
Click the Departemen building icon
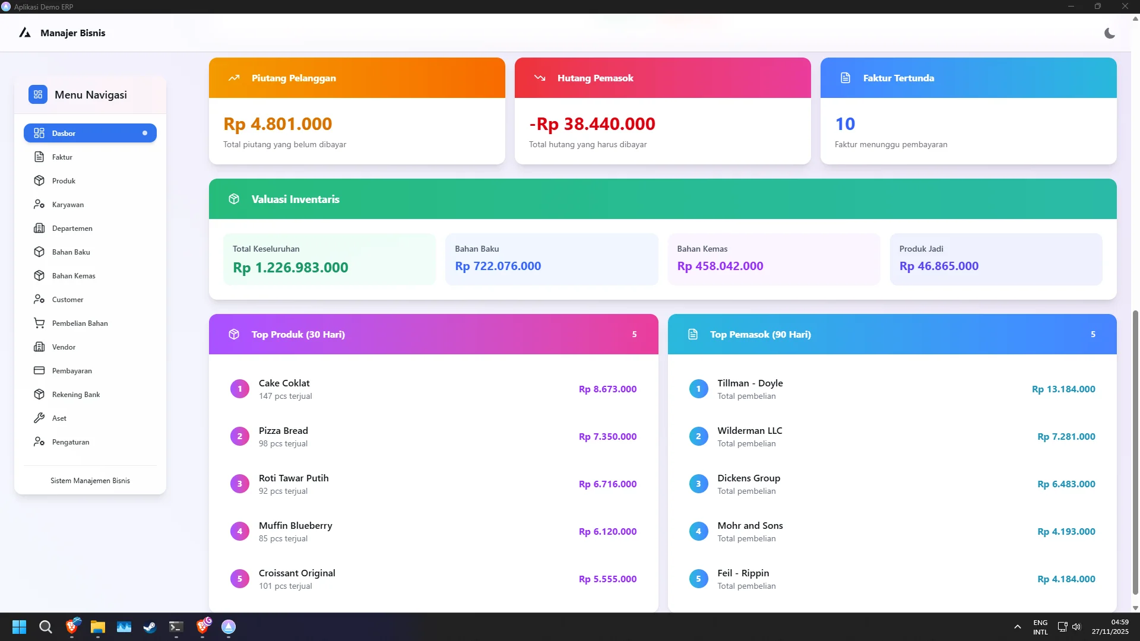click(x=39, y=229)
